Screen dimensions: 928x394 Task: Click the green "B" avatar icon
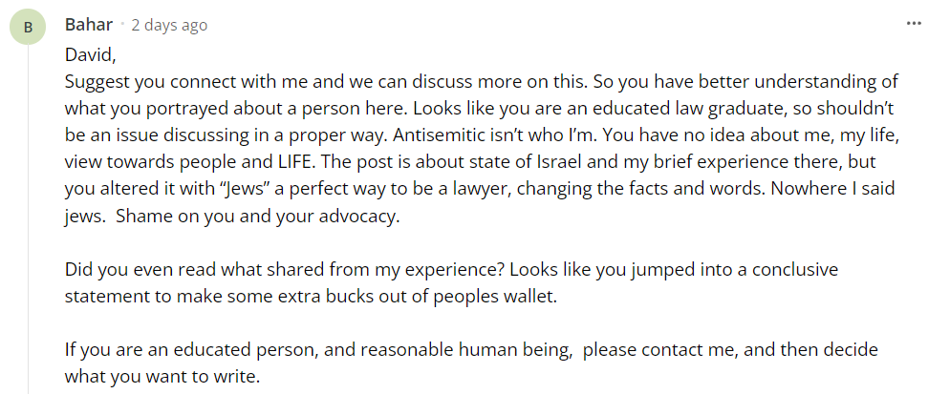tap(28, 27)
